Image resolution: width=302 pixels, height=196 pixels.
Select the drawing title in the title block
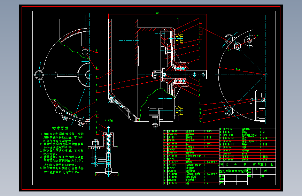[233, 171]
